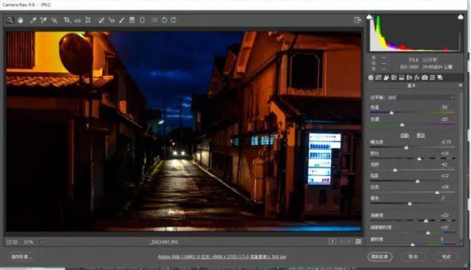This screenshot has height=270, width=471.
Task: Click the zoom-in plus button beside 21%
Action: (x=15, y=242)
